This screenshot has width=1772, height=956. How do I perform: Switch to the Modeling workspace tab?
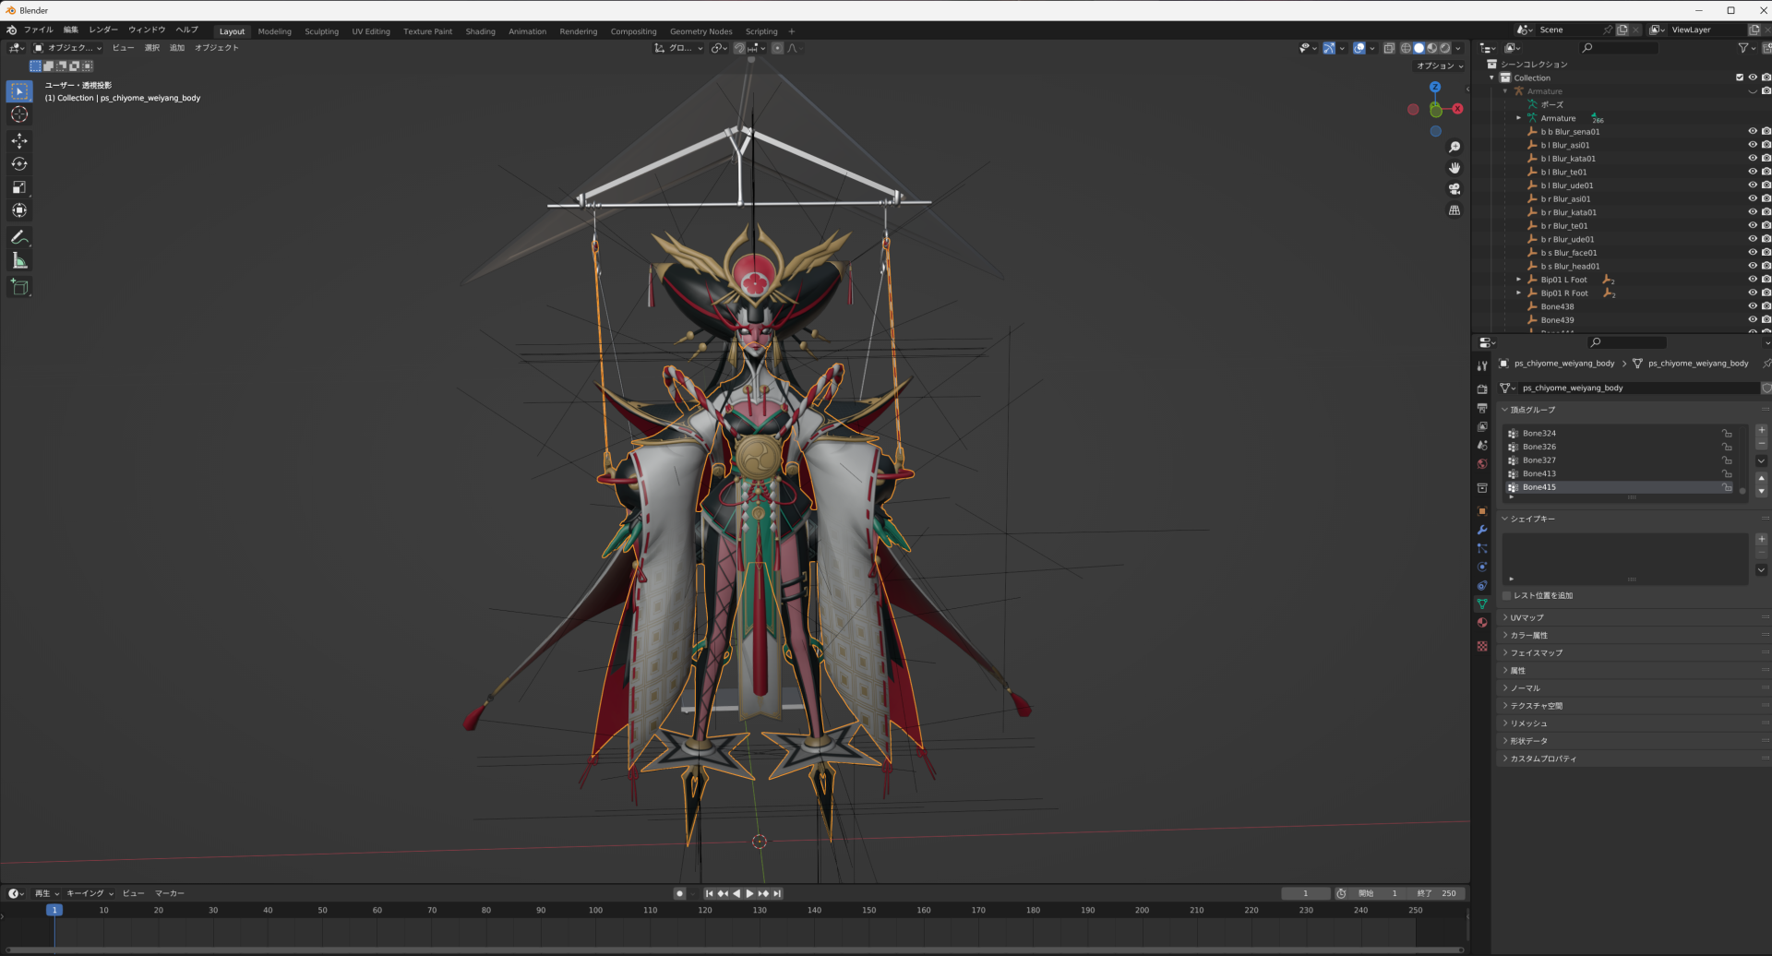click(275, 31)
